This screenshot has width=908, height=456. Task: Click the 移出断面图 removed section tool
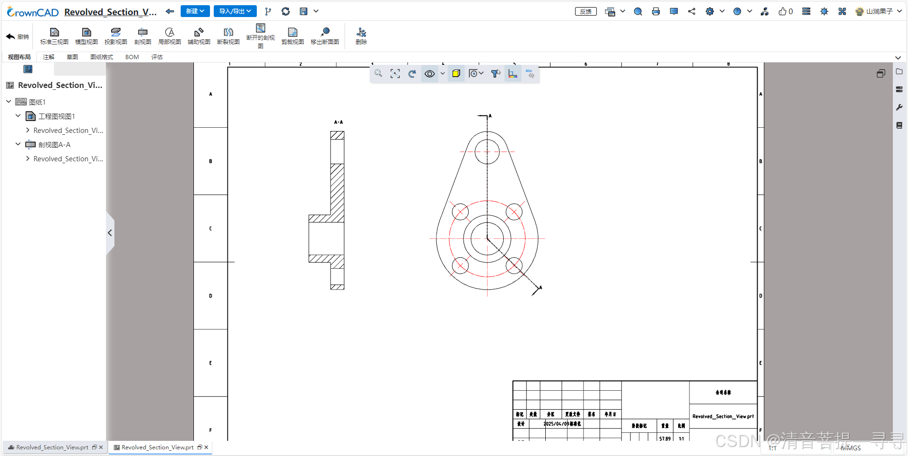(x=325, y=36)
